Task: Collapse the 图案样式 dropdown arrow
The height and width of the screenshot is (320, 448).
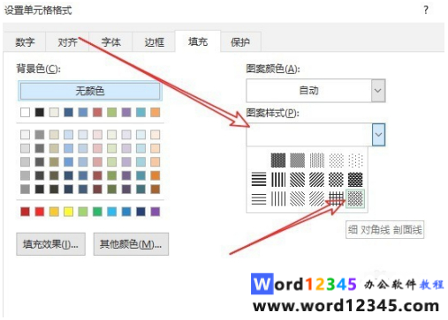Action: tap(378, 135)
